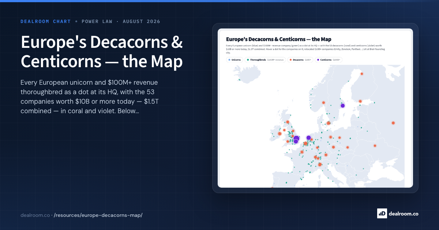Select the coral decacorn dot in northern Finland
The height and width of the screenshot is (230, 439).
[x=362, y=74]
